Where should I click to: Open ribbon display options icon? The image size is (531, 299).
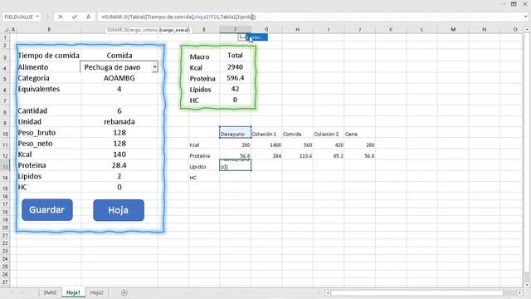click(x=514, y=3)
